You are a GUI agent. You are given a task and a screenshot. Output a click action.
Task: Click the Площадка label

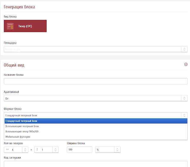click(10, 43)
